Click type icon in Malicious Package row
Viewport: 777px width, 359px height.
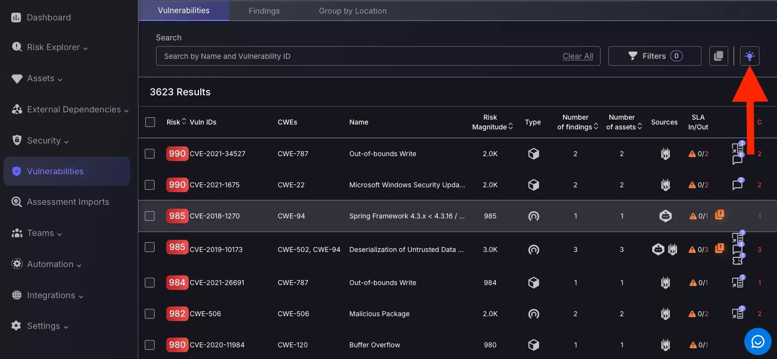coord(533,314)
